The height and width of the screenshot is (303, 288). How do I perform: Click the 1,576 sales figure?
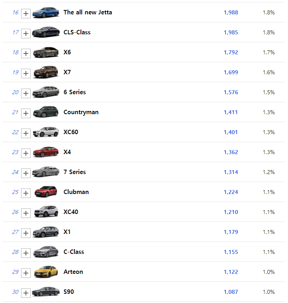231,92
